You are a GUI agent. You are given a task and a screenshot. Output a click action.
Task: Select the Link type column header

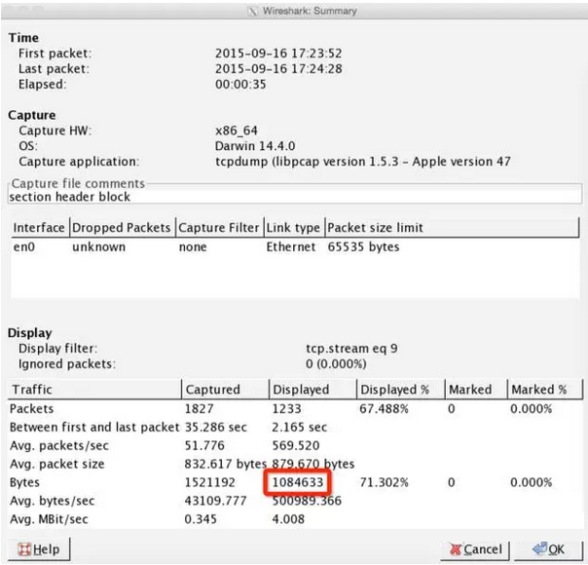tap(293, 228)
